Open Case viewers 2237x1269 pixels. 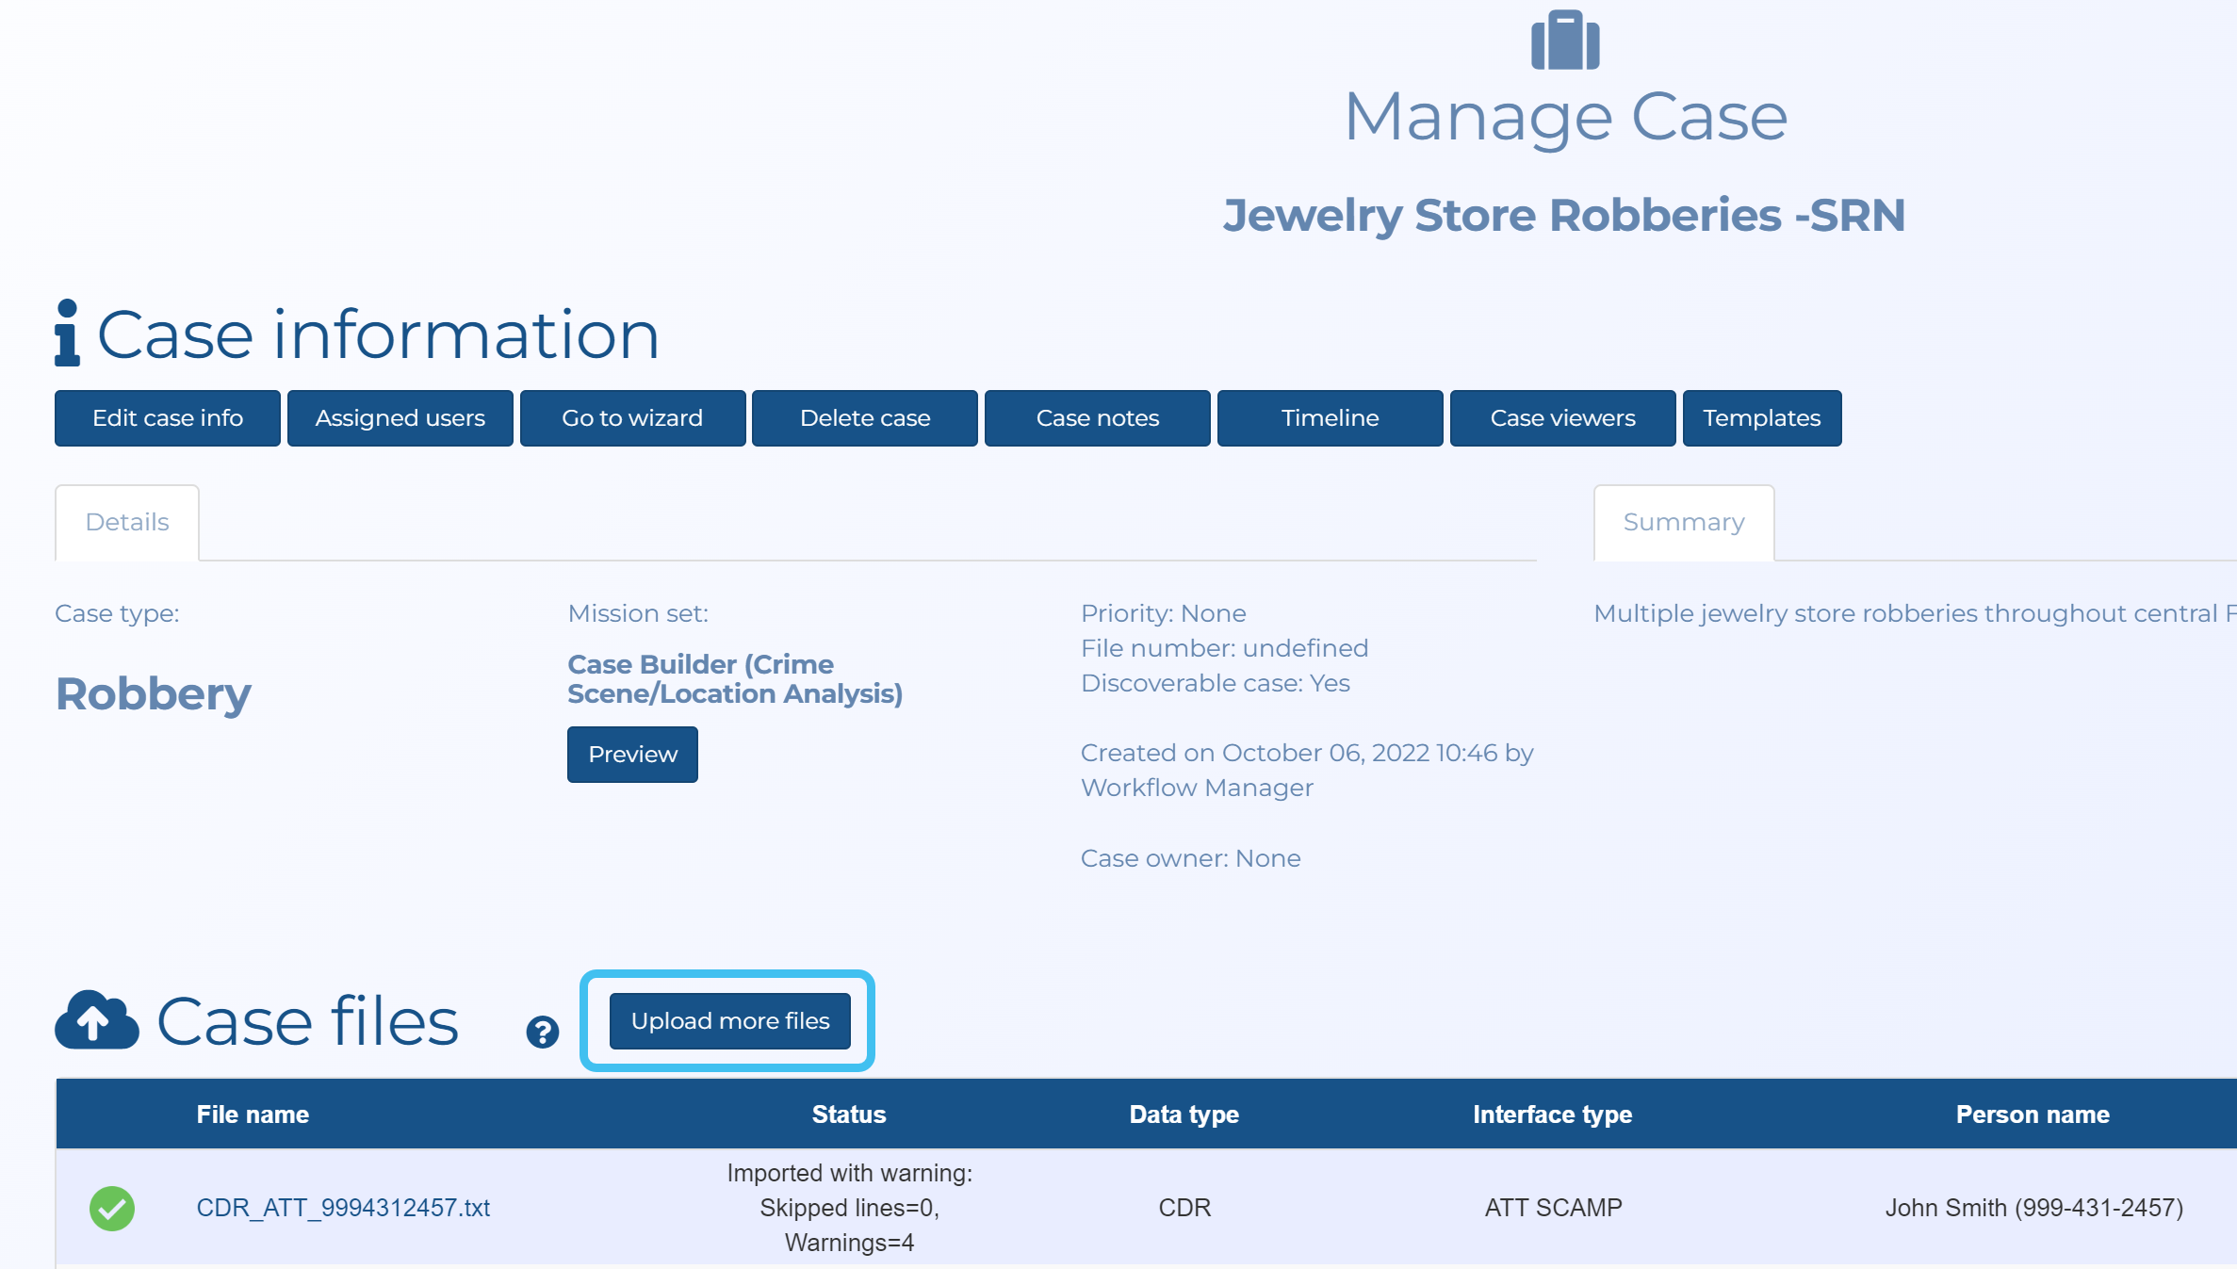[1562, 417]
